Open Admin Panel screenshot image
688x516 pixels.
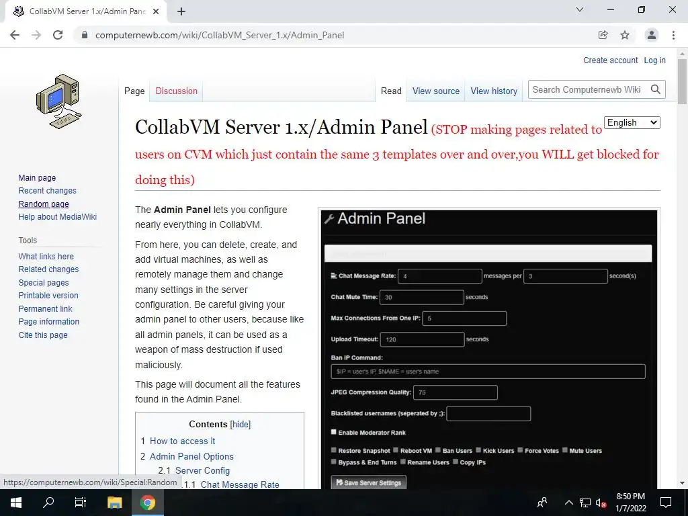pos(489,349)
